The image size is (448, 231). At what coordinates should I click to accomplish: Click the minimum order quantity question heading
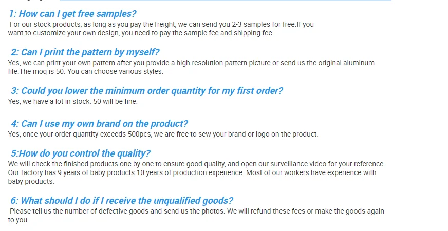[147, 91]
